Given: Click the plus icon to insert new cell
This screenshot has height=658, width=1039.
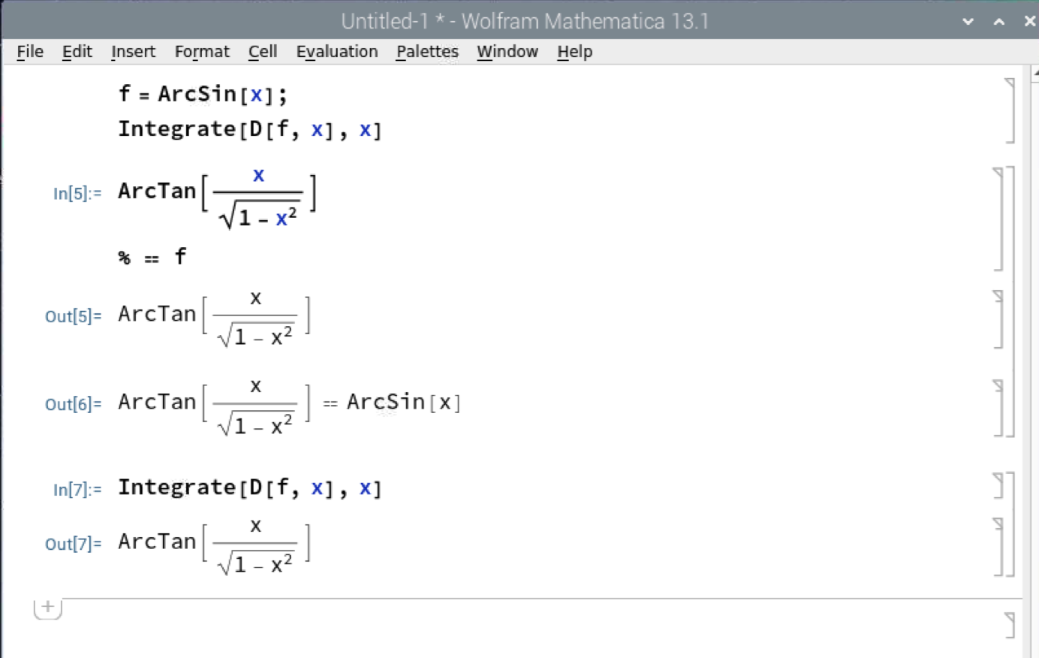Looking at the screenshot, I should 47,607.
